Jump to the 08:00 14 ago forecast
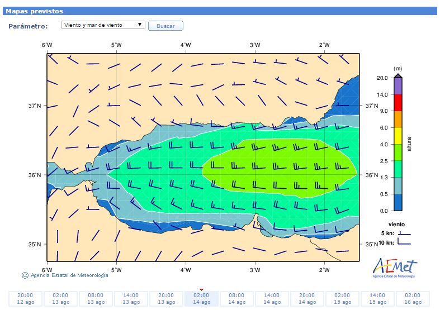Image resolution: width=440 pixels, height=310 pixels. 236,299
